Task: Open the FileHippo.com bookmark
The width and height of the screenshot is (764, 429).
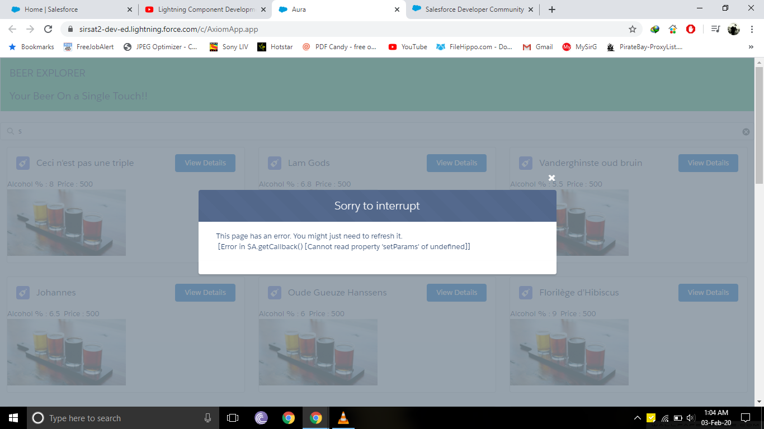Action: click(x=474, y=47)
